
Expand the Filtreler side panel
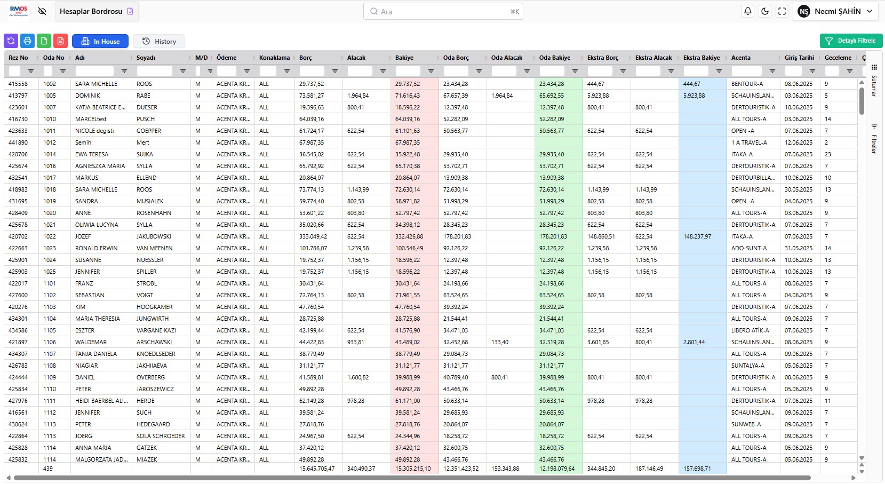pos(874,139)
